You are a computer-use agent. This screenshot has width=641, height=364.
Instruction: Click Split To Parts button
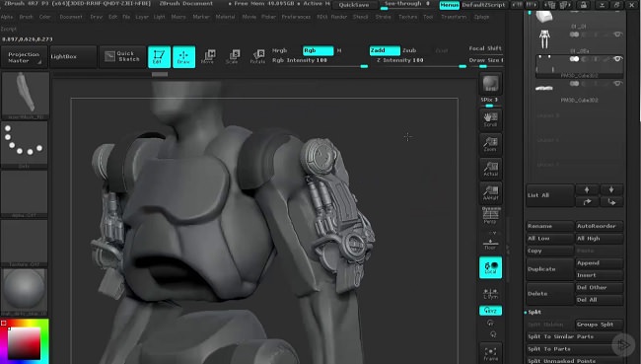575,349
